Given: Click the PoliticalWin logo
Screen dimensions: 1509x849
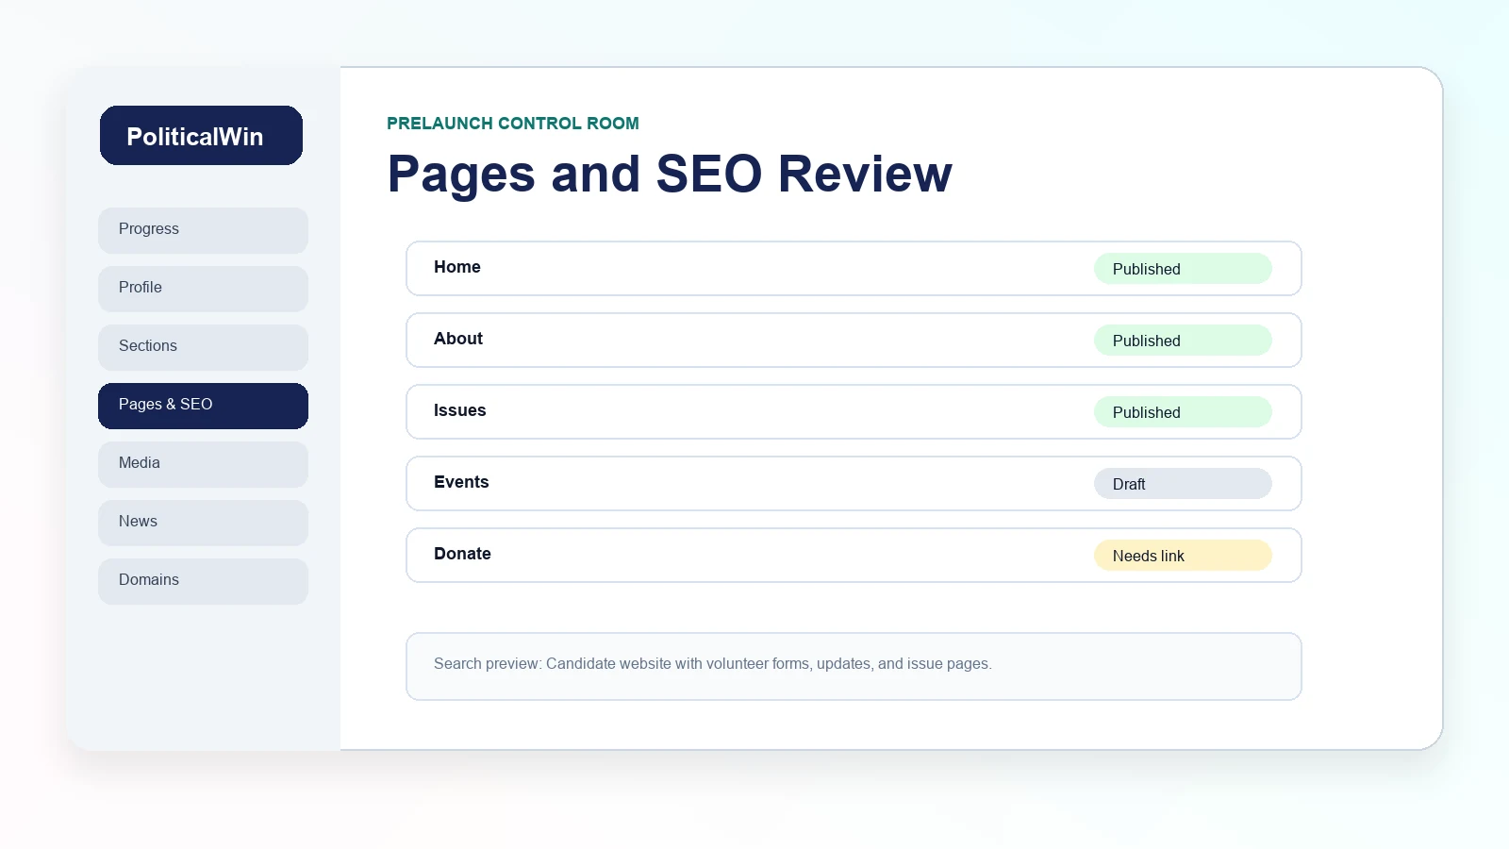Looking at the screenshot, I should click(x=201, y=136).
